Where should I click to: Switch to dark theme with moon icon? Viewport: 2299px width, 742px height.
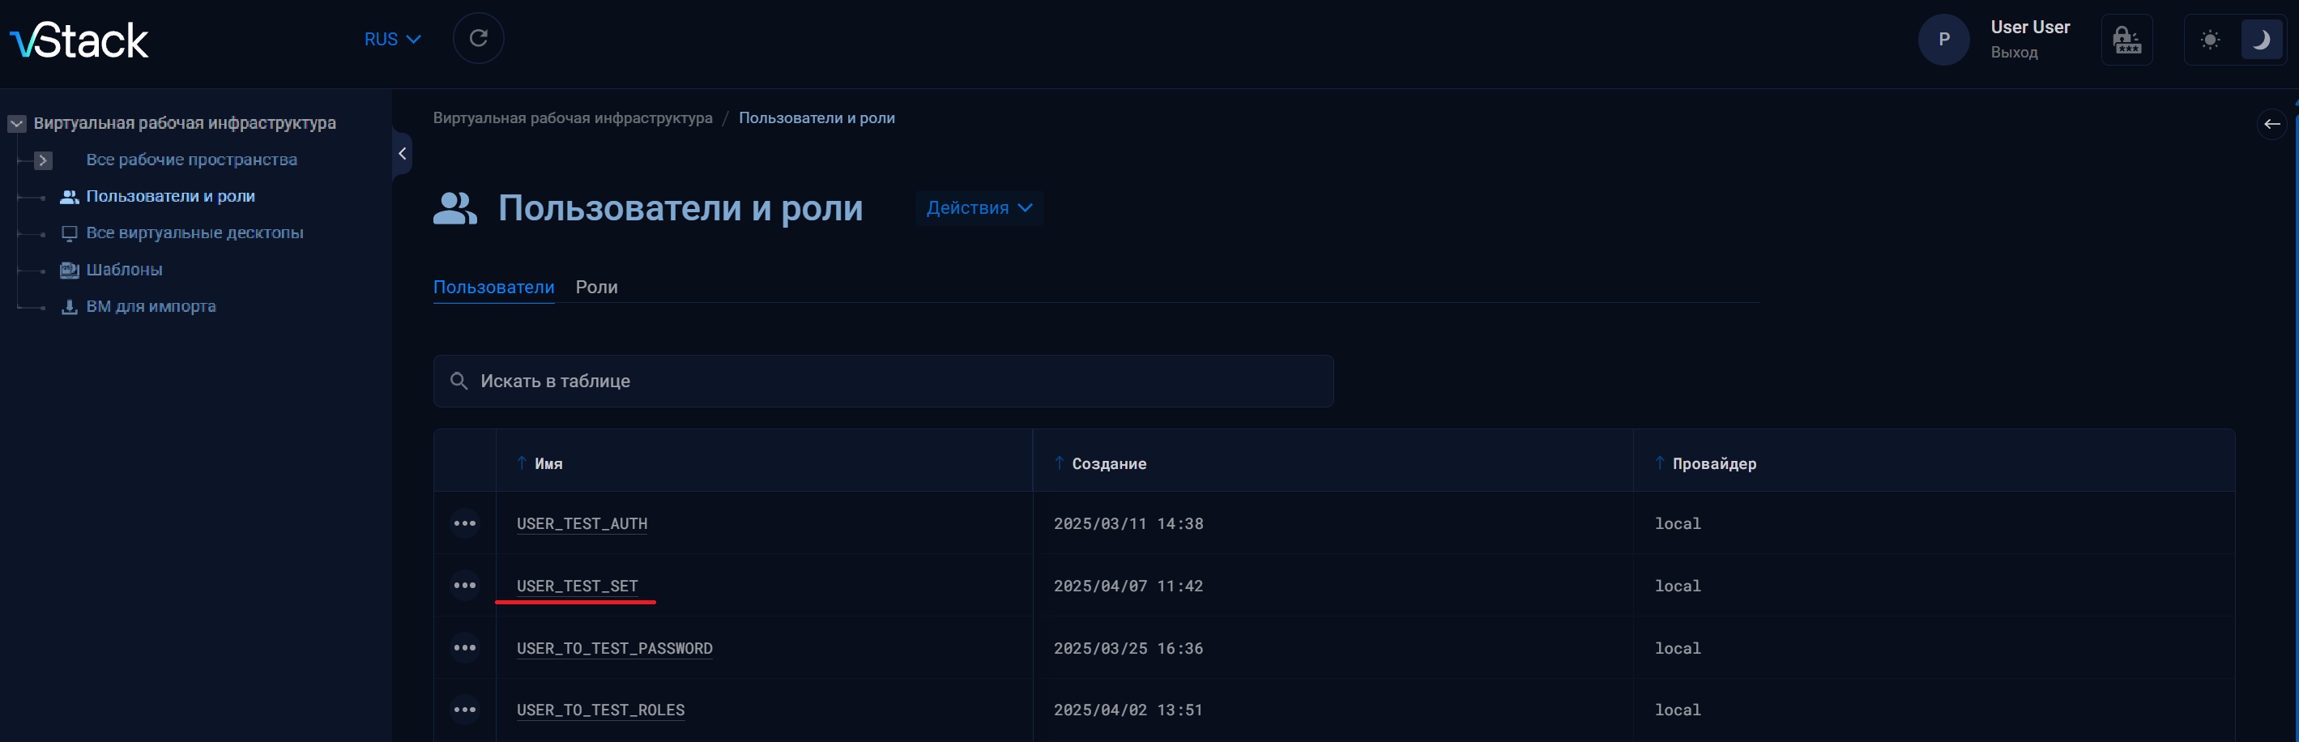[2261, 41]
